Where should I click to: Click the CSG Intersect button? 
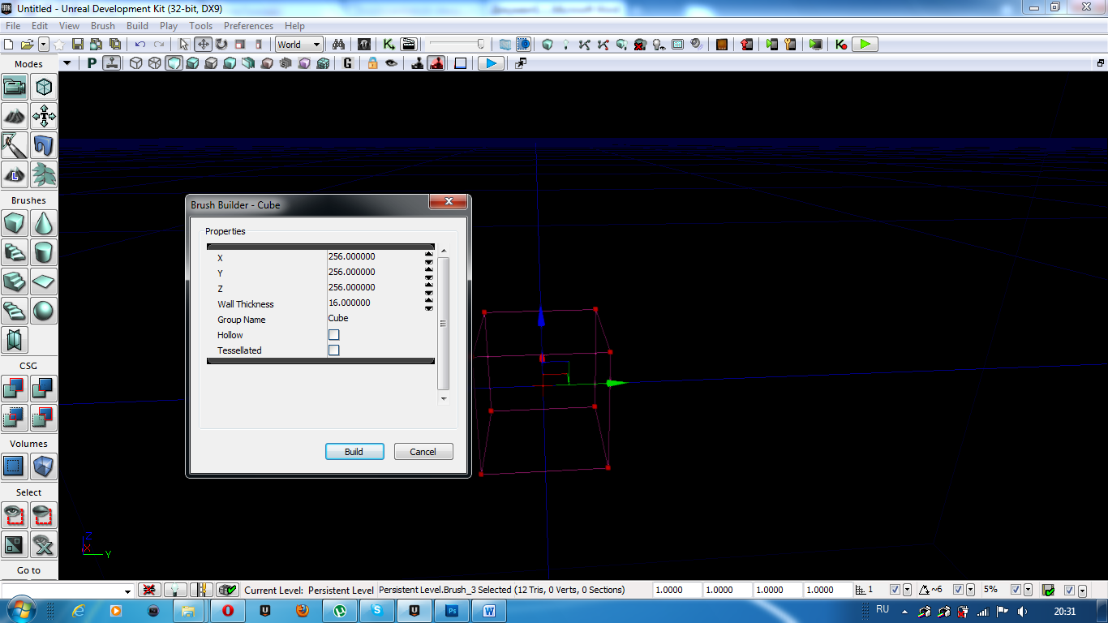15,417
